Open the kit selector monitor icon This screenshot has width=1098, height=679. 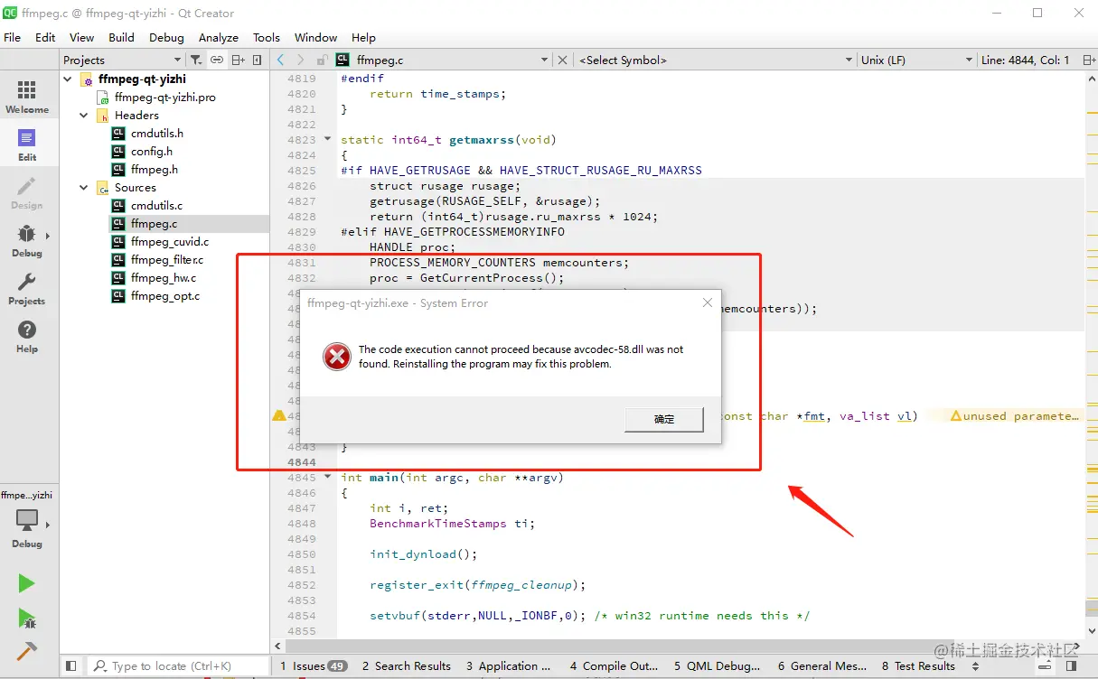click(27, 521)
